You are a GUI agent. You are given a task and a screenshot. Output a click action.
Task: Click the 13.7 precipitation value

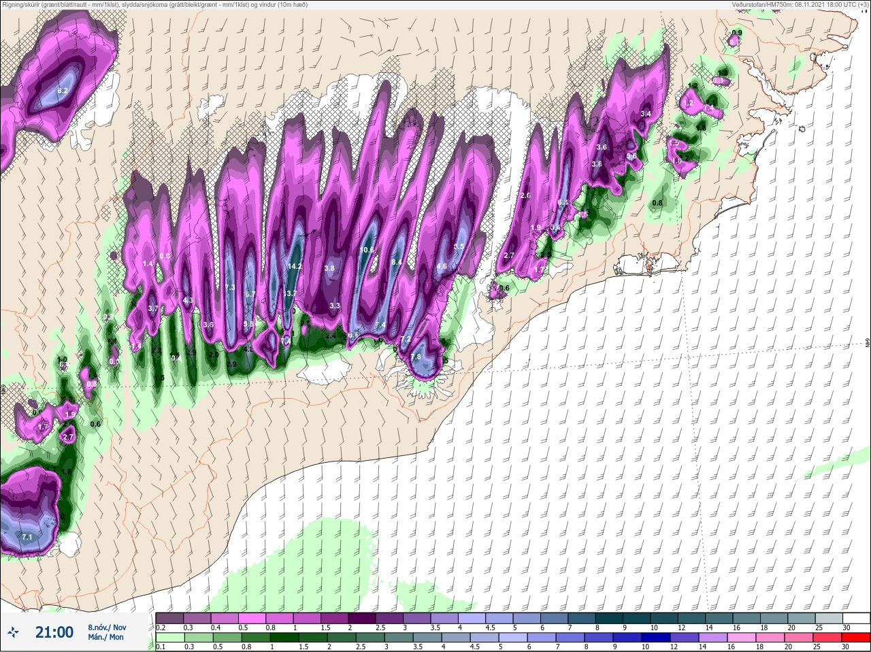click(x=291, y=293)
